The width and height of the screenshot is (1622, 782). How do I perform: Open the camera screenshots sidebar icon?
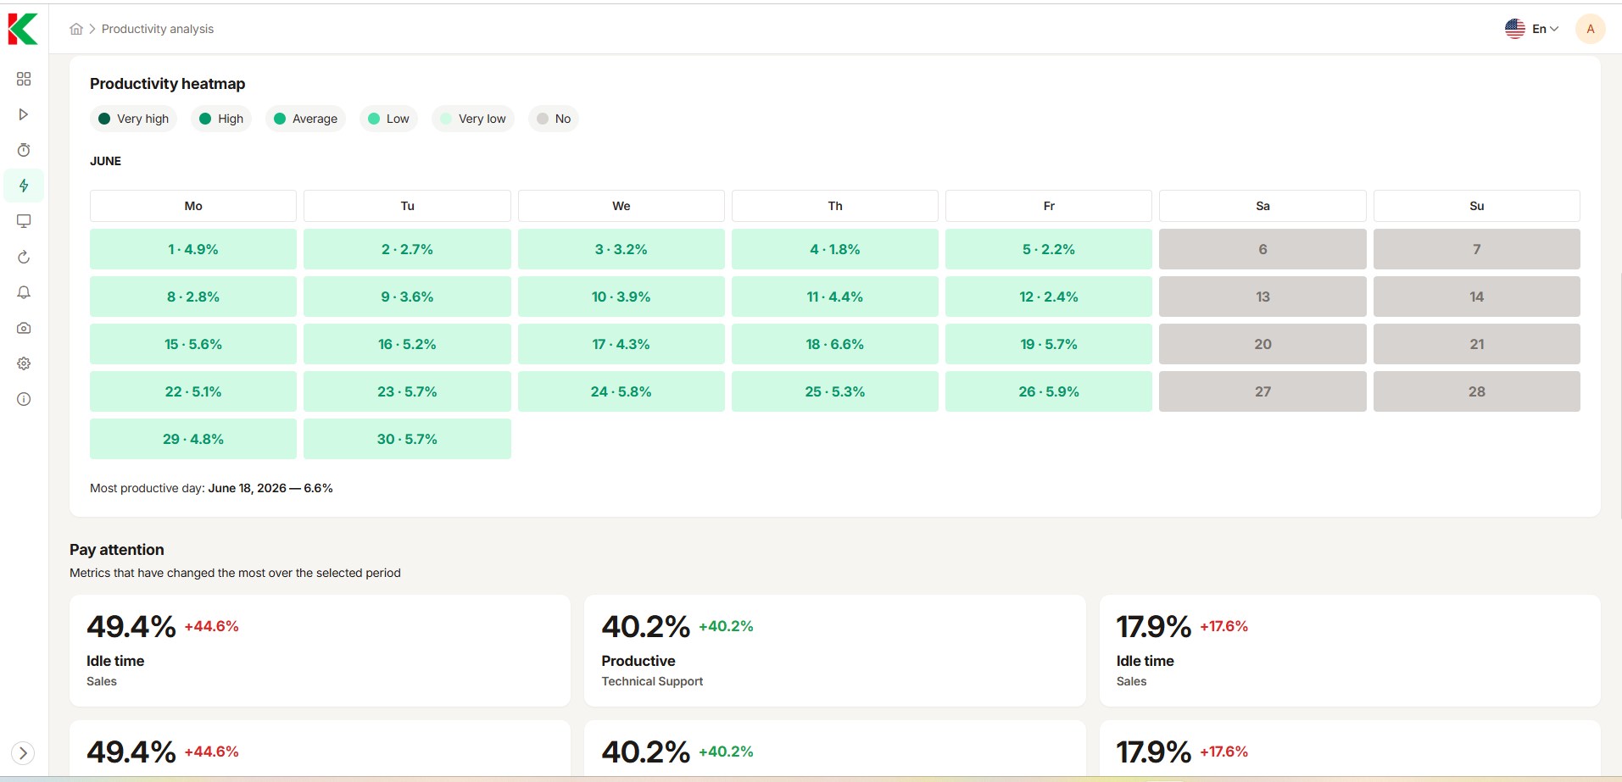(x=24, y=328)
